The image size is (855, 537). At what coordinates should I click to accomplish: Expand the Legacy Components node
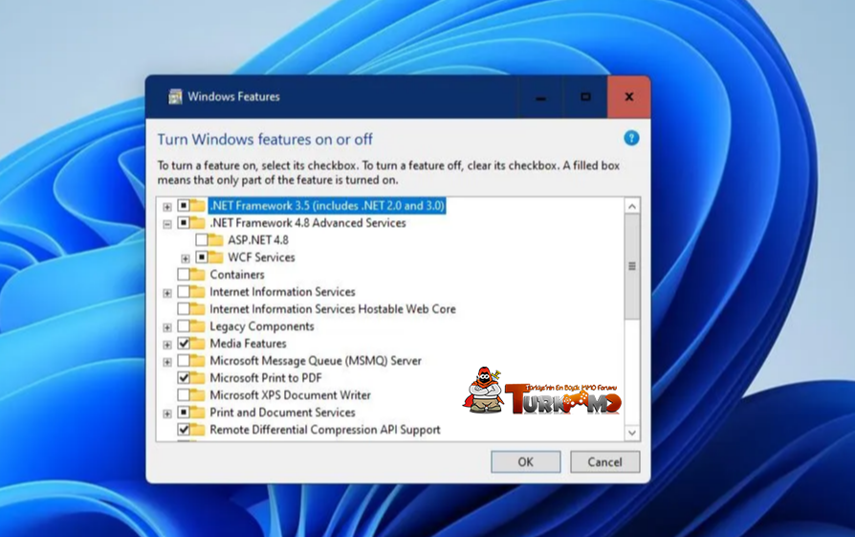click(167, 327)
